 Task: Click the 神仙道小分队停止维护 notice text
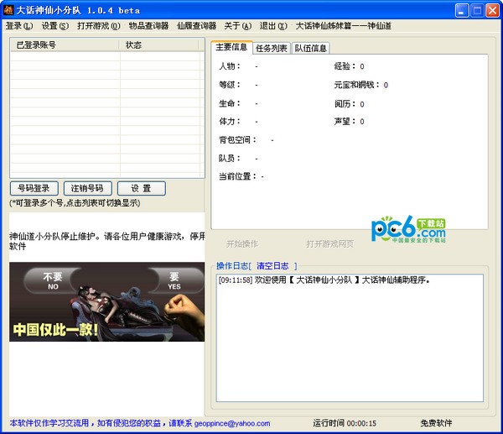[106, 241]
